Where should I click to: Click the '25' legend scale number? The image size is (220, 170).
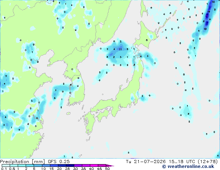pos(67,169)
